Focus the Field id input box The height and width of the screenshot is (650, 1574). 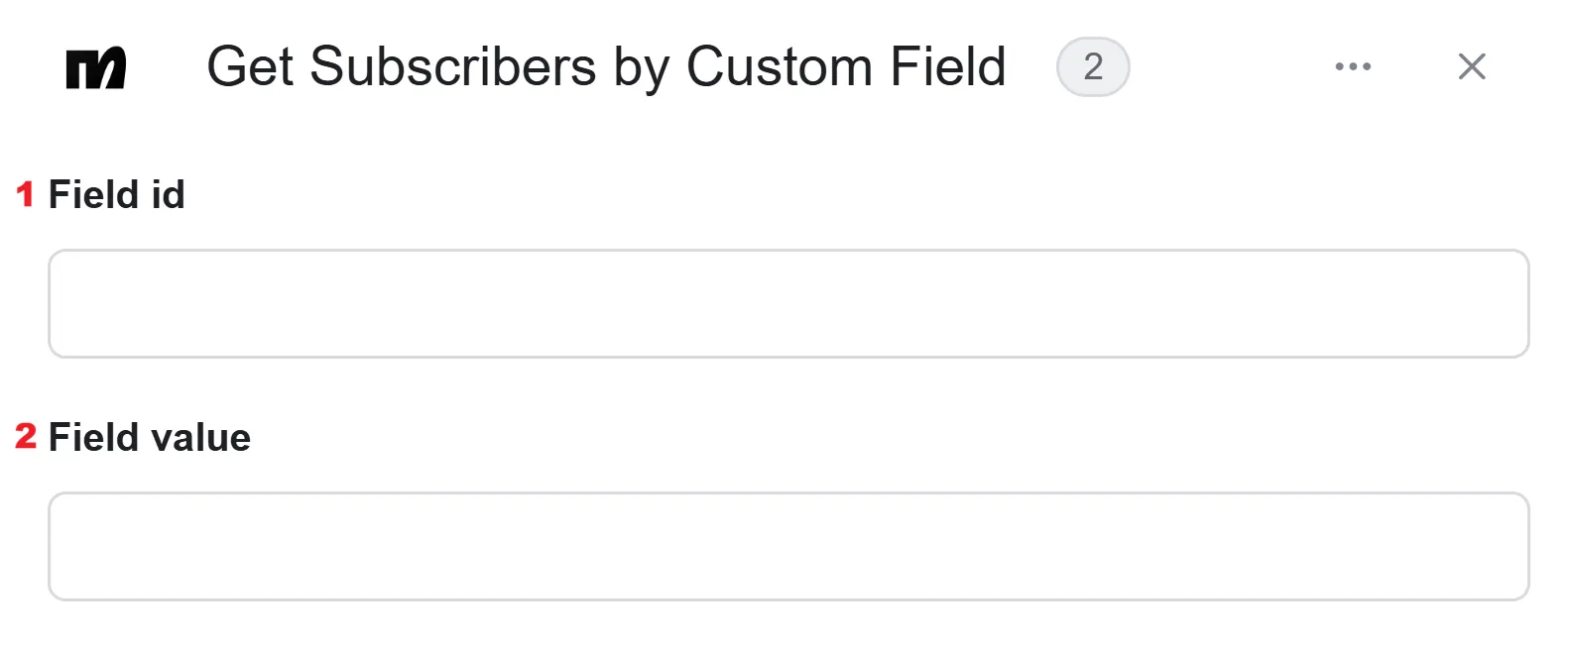788,303
